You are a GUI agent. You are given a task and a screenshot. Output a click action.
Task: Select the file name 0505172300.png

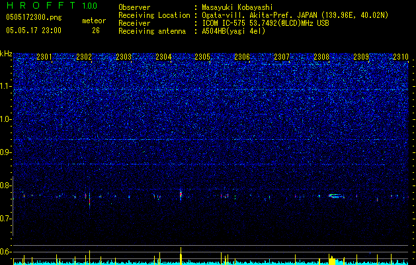[34, 18]
